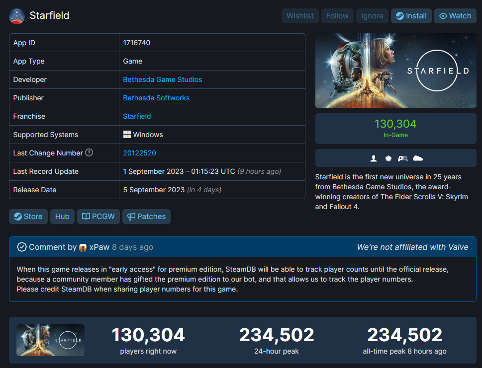Screen dimensions: 482x368
Task: Open the PCGW wiki link button
Action: click(98, 217)
